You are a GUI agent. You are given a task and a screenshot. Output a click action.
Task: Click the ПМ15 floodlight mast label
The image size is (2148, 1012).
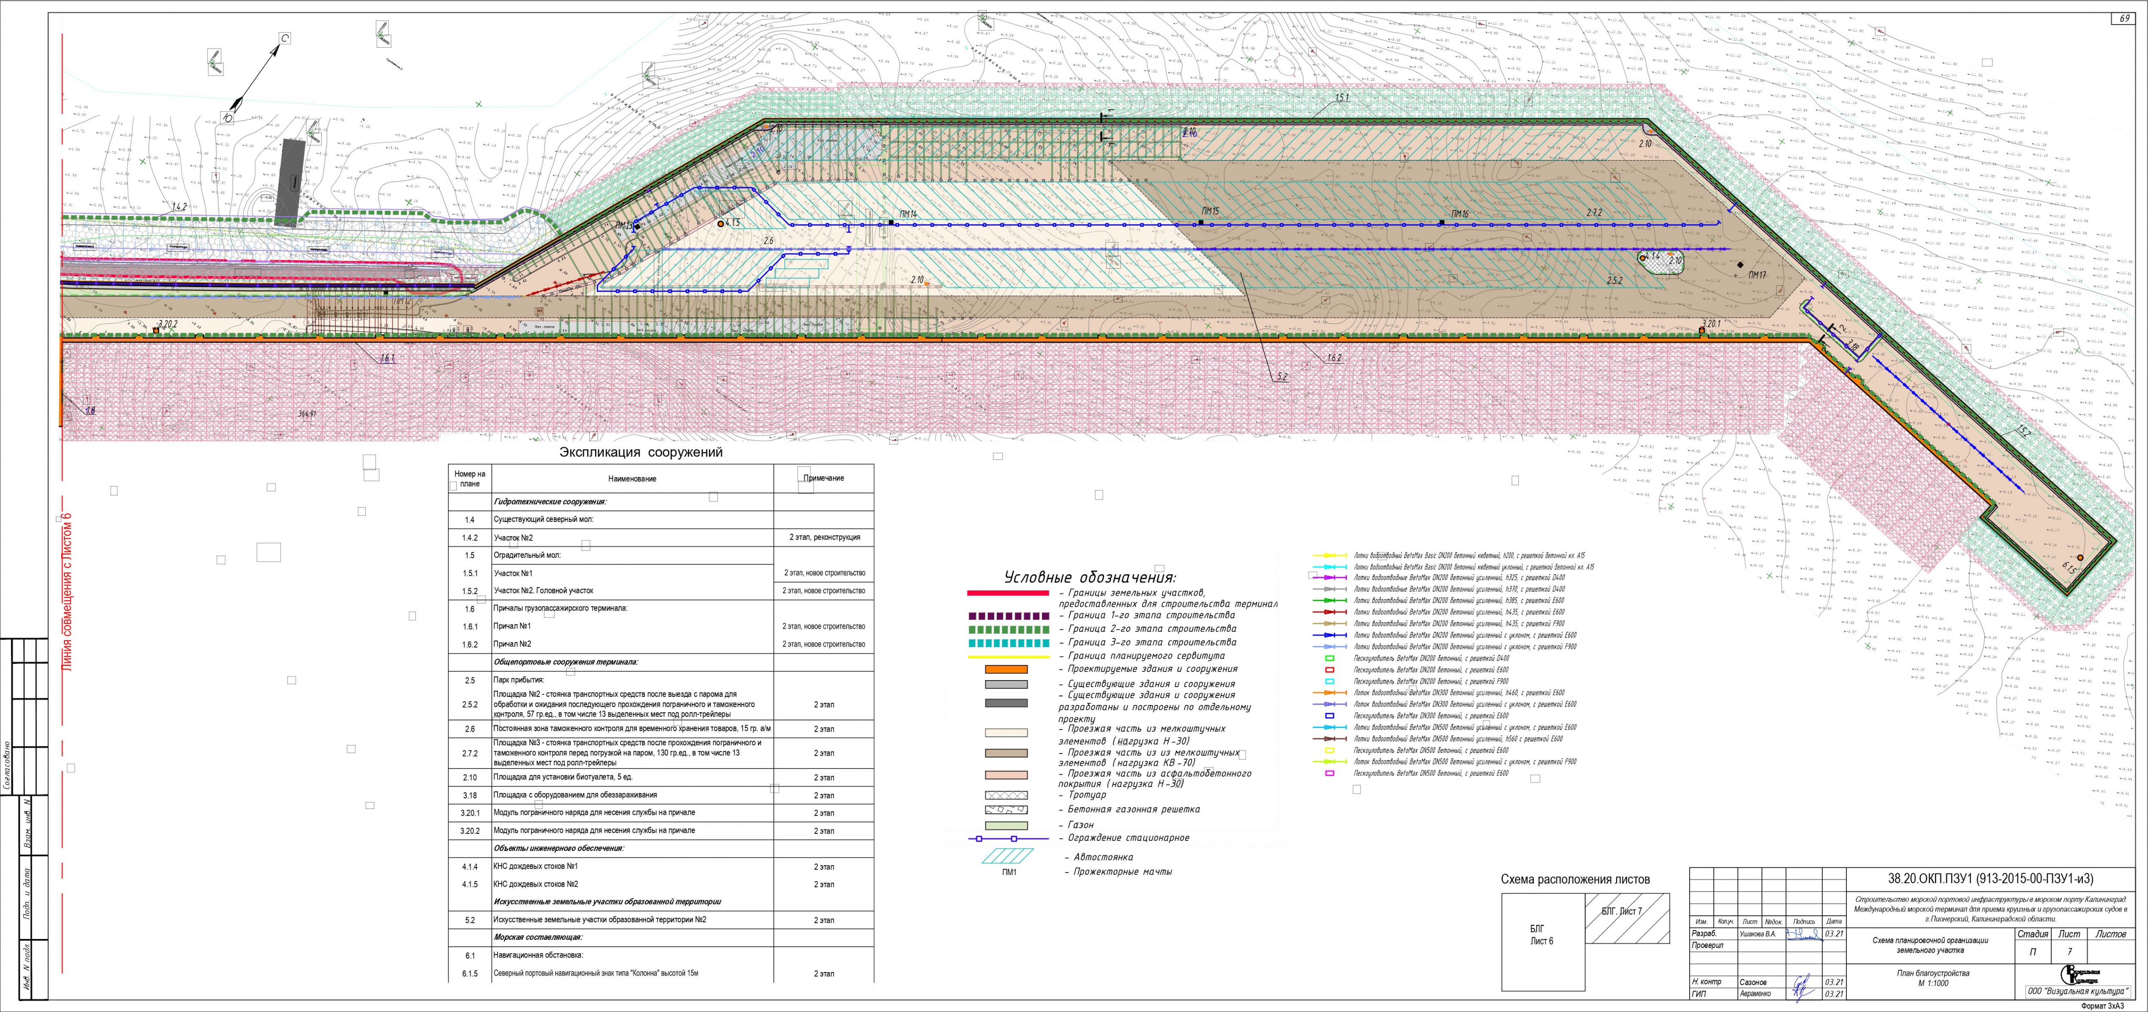pos(1210,212)
